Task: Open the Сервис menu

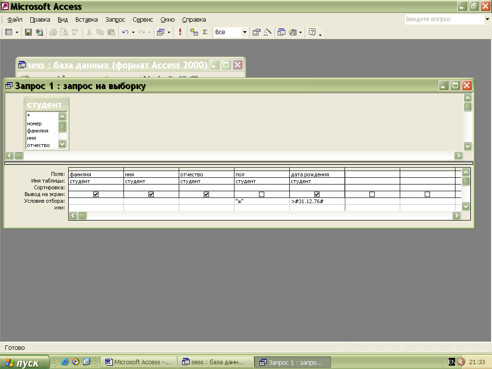Action: (143, 19)
